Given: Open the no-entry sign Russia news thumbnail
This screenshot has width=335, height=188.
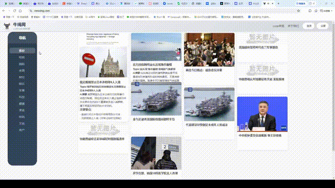Looking at the screenshot, I should tap(104, 62).
